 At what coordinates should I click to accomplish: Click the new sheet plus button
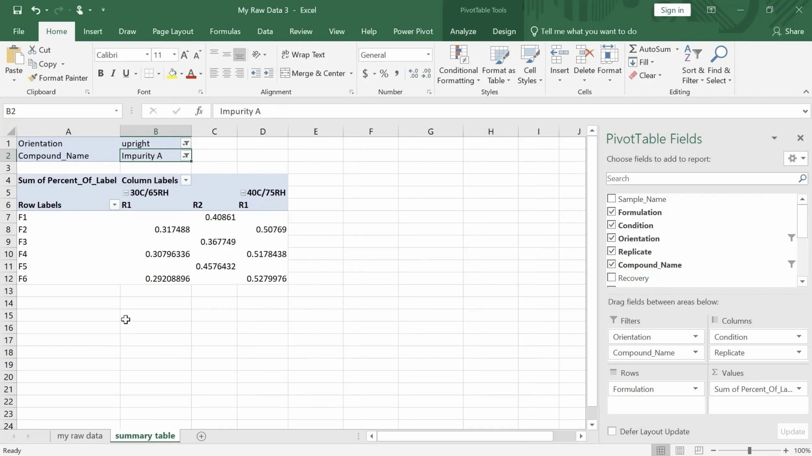point(201,436)
